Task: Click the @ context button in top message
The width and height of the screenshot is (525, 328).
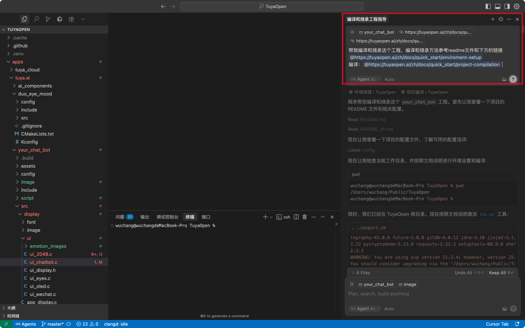Action: pos(352,32)
